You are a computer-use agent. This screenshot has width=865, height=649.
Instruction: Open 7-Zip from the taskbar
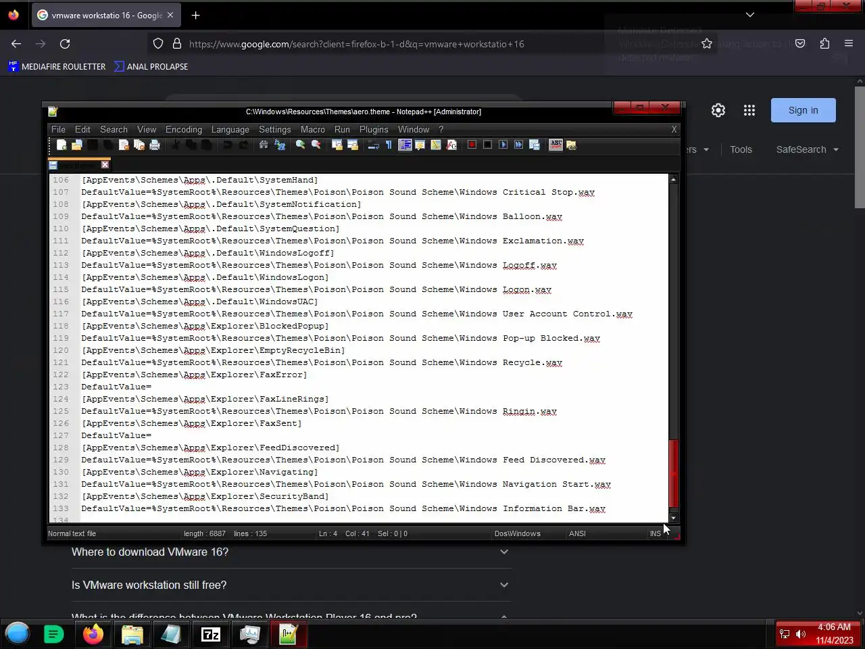point(211,634)
